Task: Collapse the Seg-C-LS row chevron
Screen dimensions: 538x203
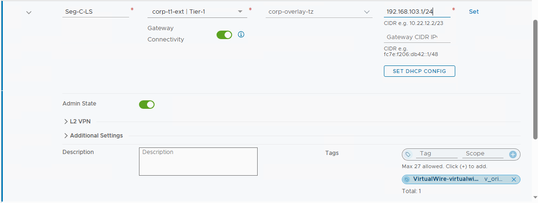Action: 29,13
